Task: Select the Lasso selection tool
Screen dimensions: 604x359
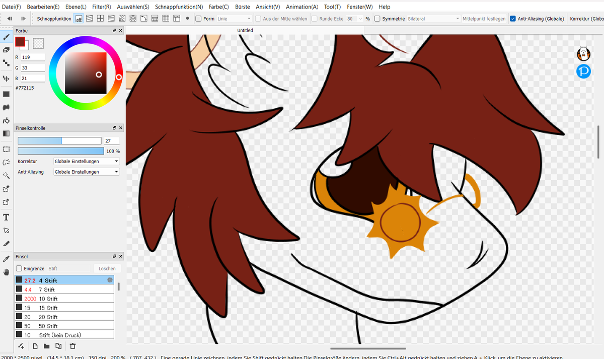Action: tap(6, 162)
